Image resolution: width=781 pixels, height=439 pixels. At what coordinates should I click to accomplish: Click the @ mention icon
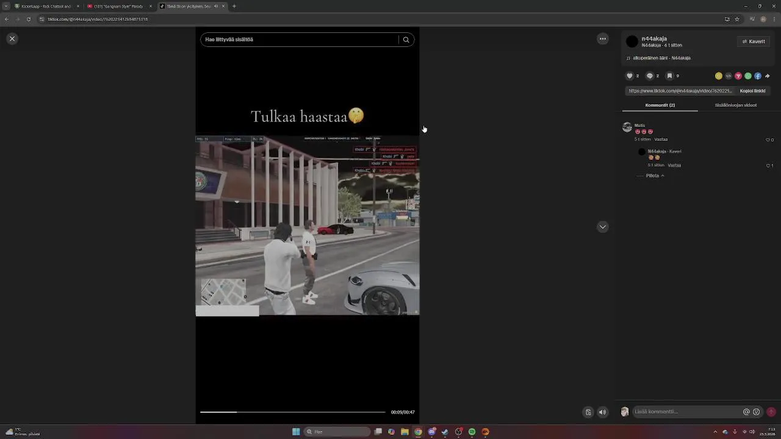click(x=746, y=412)
